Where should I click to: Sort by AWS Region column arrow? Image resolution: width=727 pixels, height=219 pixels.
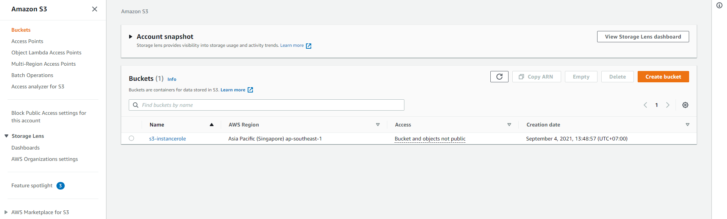tap(378, 125)
